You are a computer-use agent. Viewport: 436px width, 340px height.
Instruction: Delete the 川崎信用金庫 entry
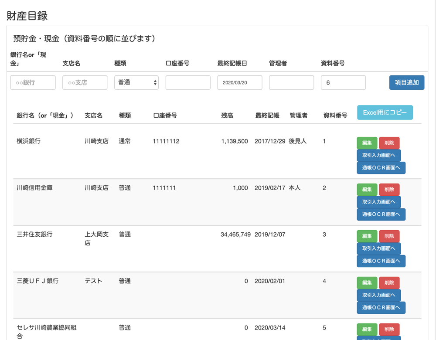(x=389, y=190)
